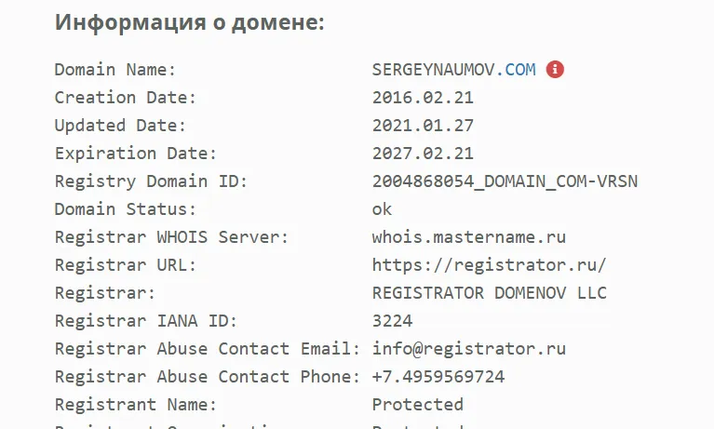Click the domain status value ok

click(382, 209)
